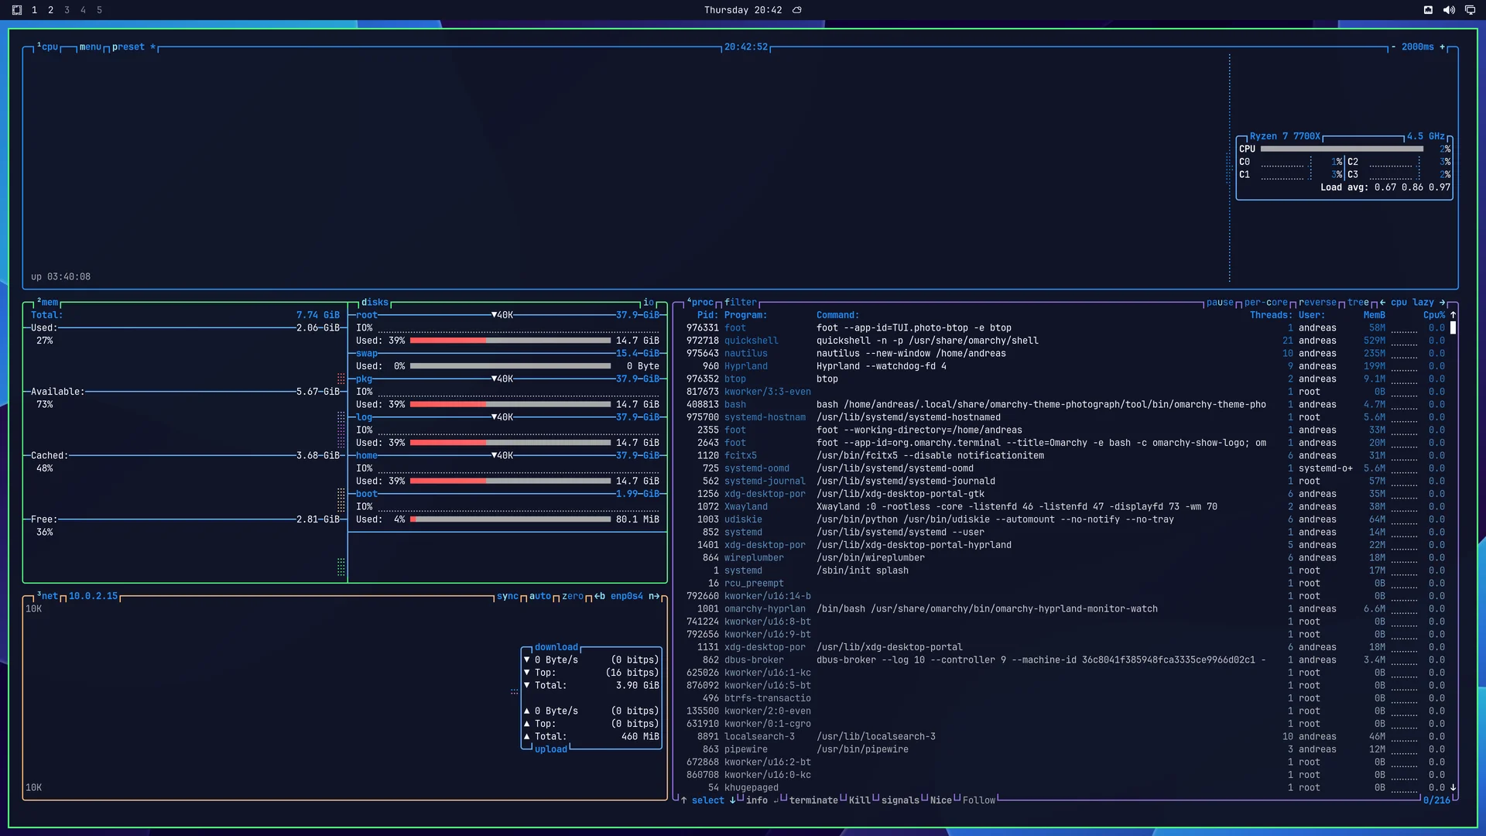This screenshot has width=1486, height=836.
Task: Click the display monitor icon in tray
Action: [x=1470, y=10]
